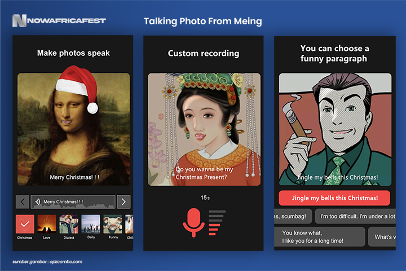This screenshot has height=271, width=406.
Task: Pick the partially visible "scumbag!" phrase
Action: point(293,216)
